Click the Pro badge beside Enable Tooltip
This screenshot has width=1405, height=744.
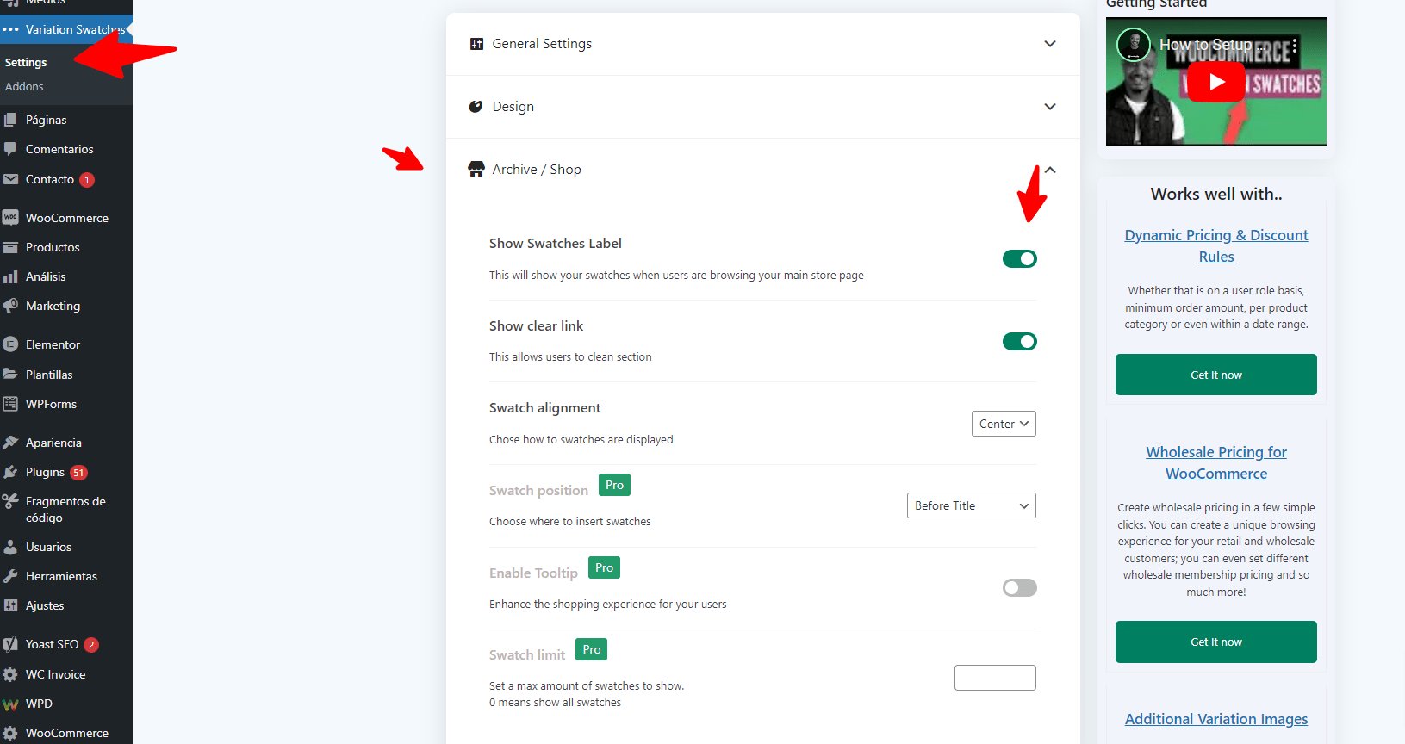tap(604, 567)
